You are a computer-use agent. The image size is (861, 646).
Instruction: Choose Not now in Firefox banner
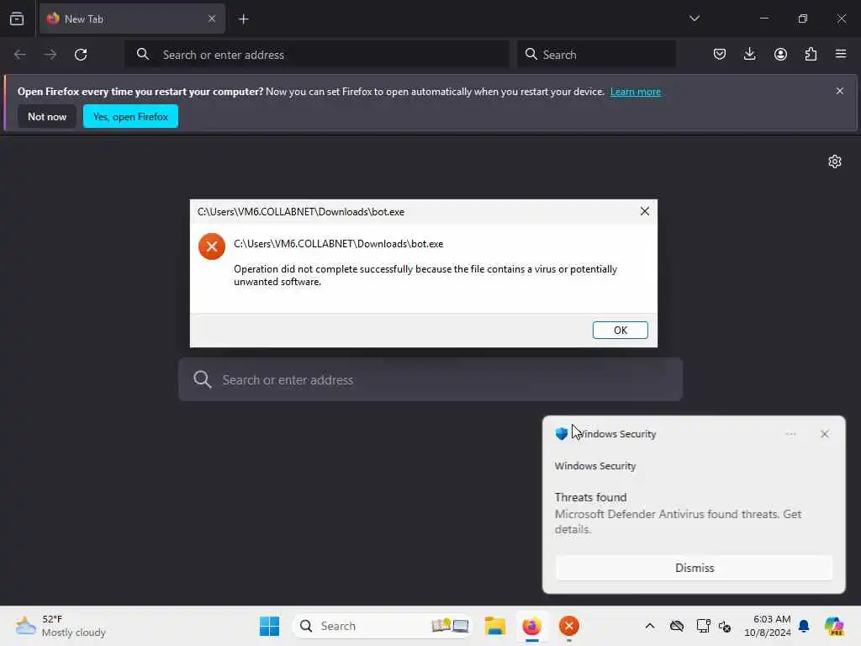coord(47,116)
